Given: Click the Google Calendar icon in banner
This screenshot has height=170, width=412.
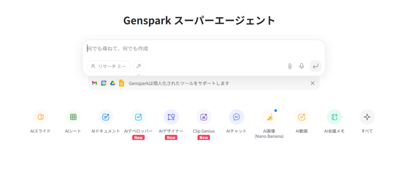Looking at the screenshot, I should tap(103, 83).
